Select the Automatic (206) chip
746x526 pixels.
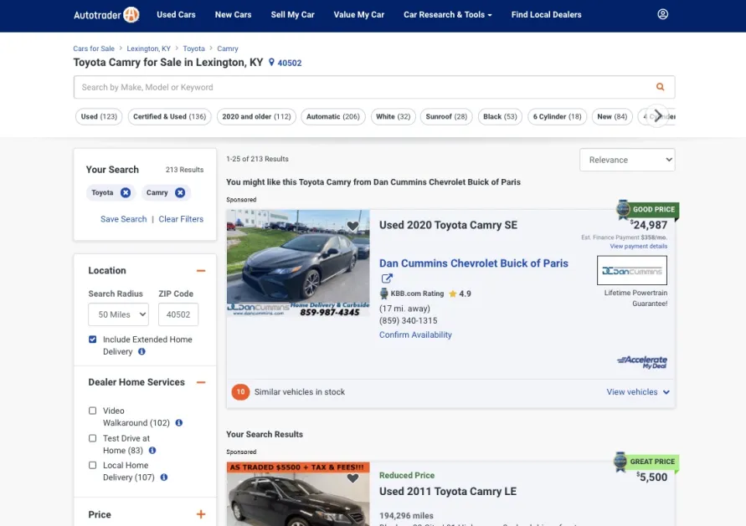333,116
